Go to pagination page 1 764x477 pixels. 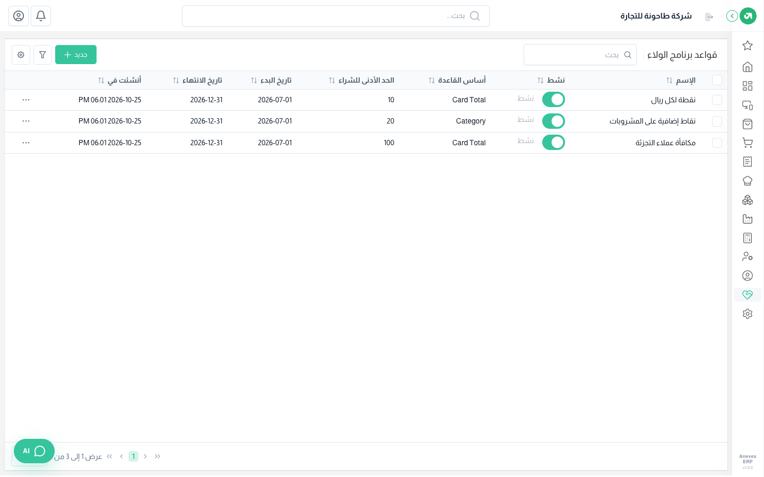coord(133,456)
